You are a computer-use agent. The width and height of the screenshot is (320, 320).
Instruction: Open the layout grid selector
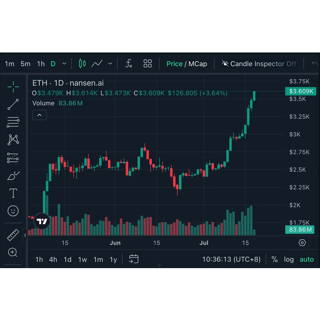[x=147, y=63]
